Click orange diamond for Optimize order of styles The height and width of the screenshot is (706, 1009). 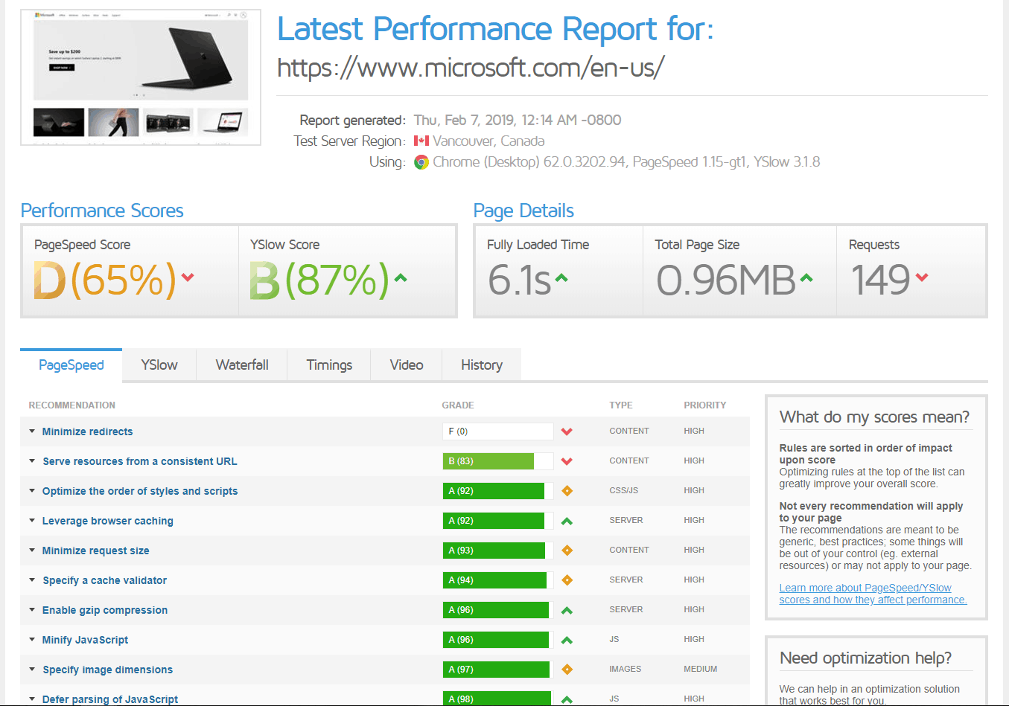tap(567, 491)
